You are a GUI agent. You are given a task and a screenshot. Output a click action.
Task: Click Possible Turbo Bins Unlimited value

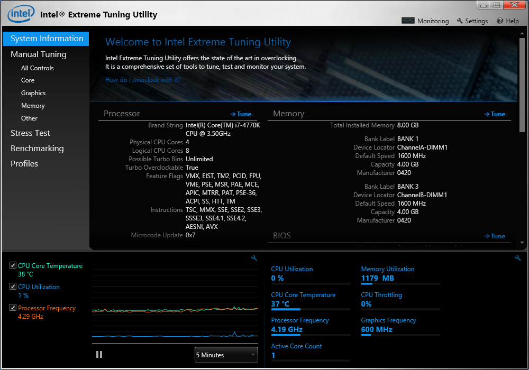coord(199,159)
